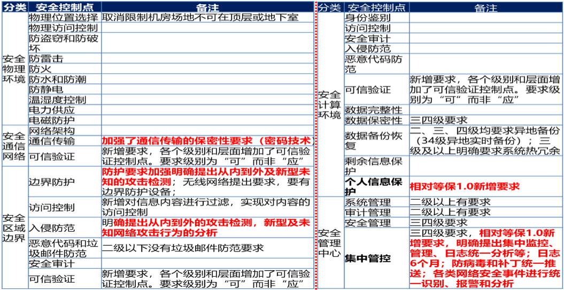Viewport: 564px width, 290px height.
Task: Select the 物理位置选择 cell
Action: pyautogui.click(x=65, y=17)
